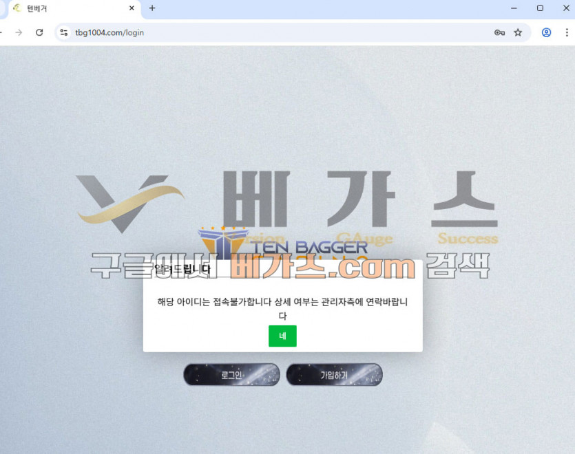
Task: Click the green 네 confirm button
Action: (282, 336)
